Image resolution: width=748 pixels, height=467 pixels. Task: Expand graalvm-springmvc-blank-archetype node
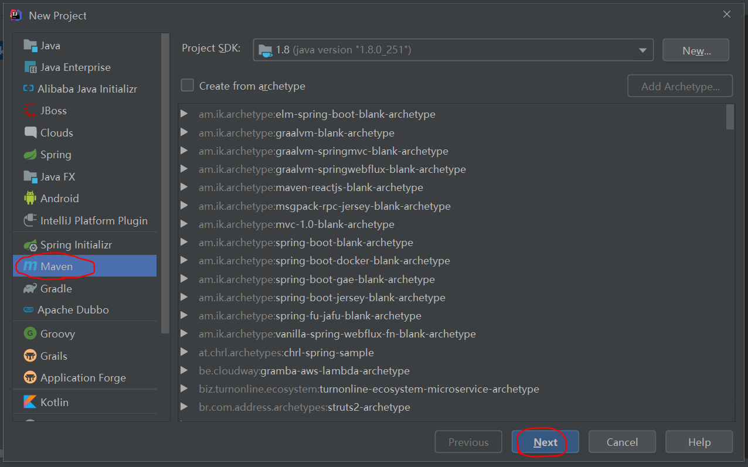(184, 151)
